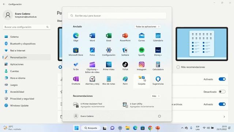Open Búsqueda on the taskbar
The height and width of the screenshot is (132, 234).
[x=91, y=128]
